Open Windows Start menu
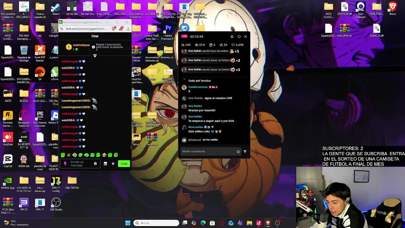The width and height of the screenshot is (405, 228). [x=128, y=223]
